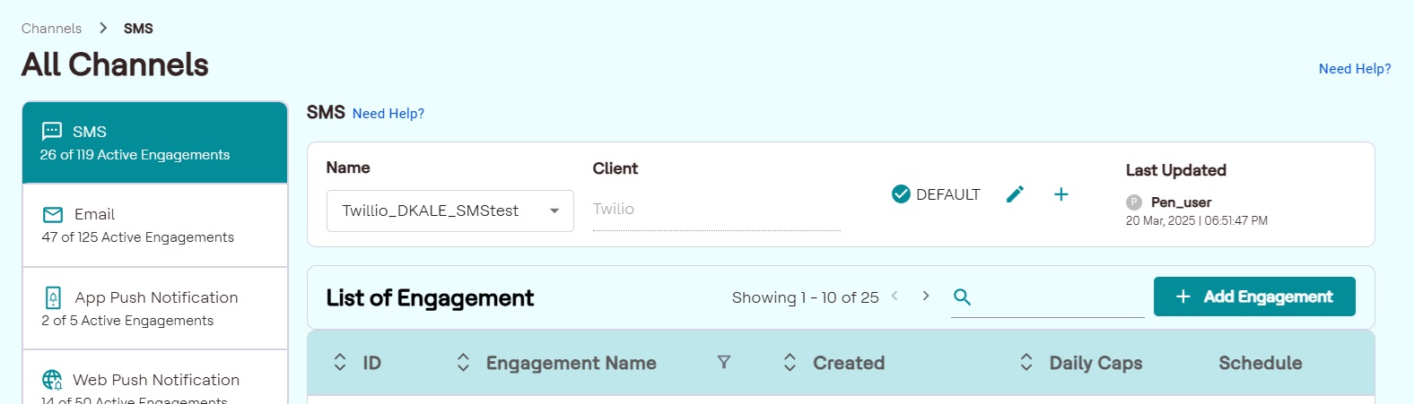The image size is (1414, 404).
Task: Click the filter icon beside Engagement Name
Action: pos(724,362)
